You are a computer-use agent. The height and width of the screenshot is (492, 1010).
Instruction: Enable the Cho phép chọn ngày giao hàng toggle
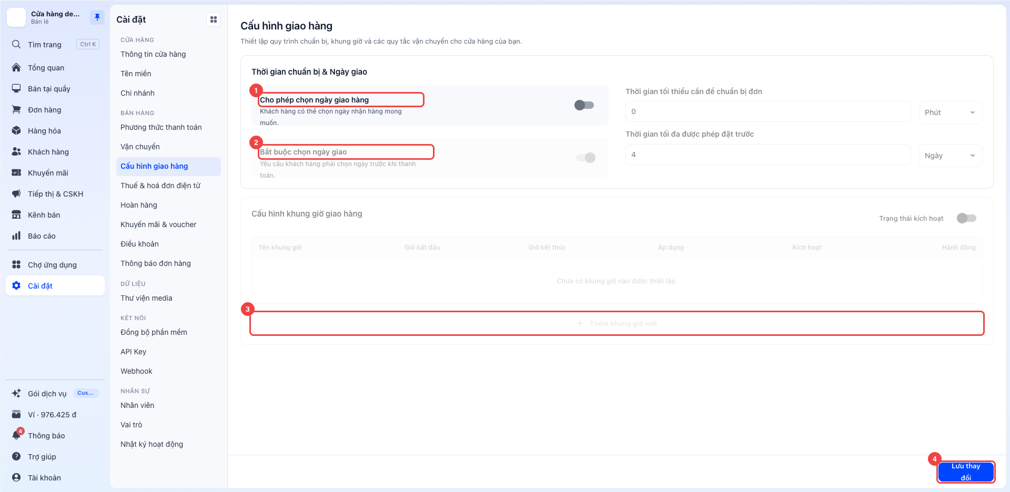(584, 105)
